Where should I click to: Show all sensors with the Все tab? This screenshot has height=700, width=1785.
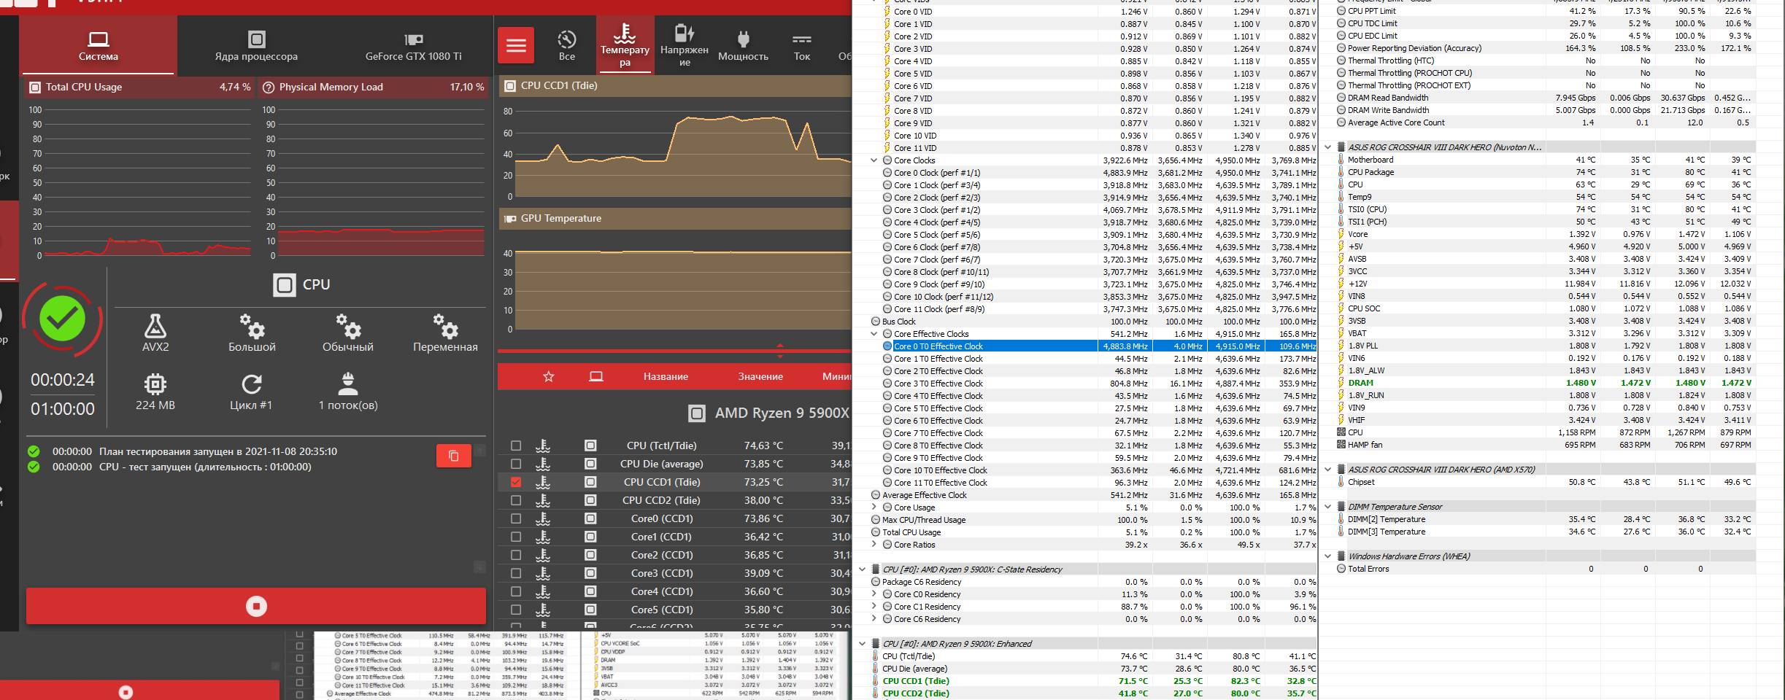pyautogui.click(x=567, y=45)
